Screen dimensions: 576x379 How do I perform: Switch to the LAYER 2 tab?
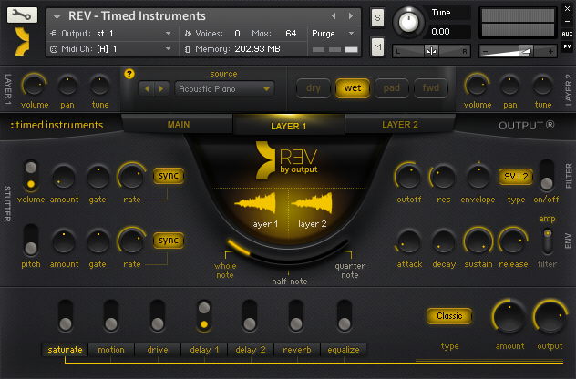399,125
